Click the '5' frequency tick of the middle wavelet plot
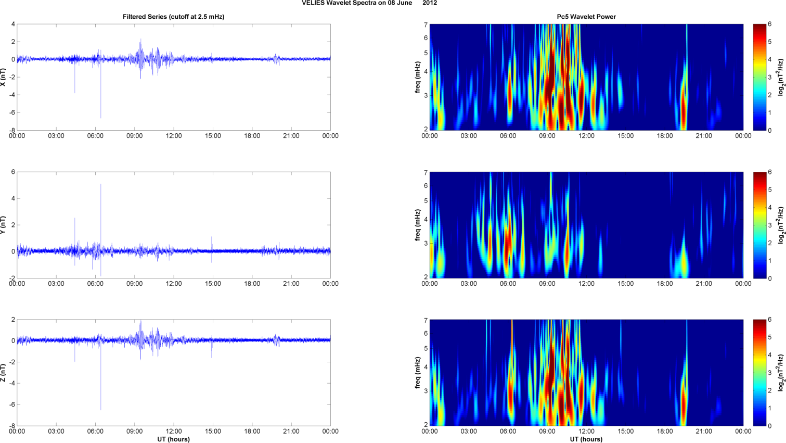 pyautogui.click(x=426, y=201)
